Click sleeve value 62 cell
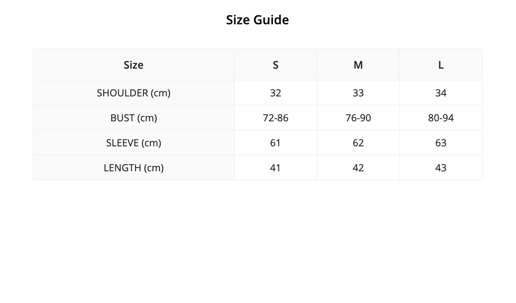Viewport: 516px width, 303px height. 358,143
